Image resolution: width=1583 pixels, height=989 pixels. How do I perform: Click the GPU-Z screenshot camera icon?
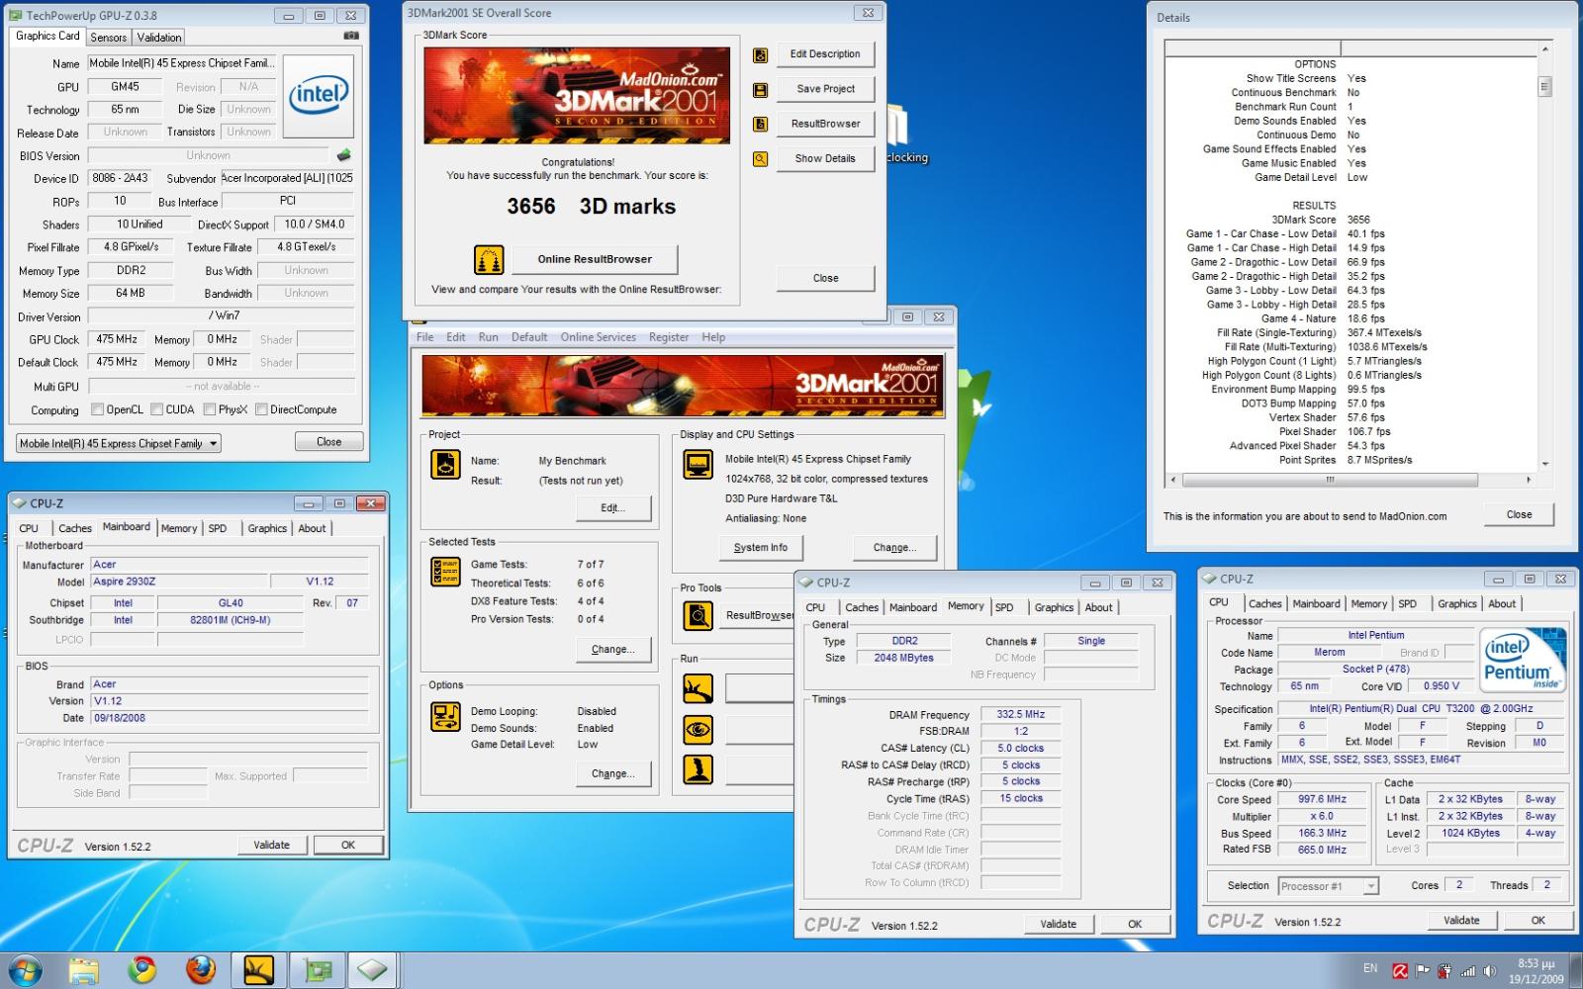pos(351,36)
